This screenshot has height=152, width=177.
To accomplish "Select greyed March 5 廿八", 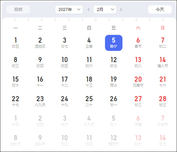I will click(114, 121).
